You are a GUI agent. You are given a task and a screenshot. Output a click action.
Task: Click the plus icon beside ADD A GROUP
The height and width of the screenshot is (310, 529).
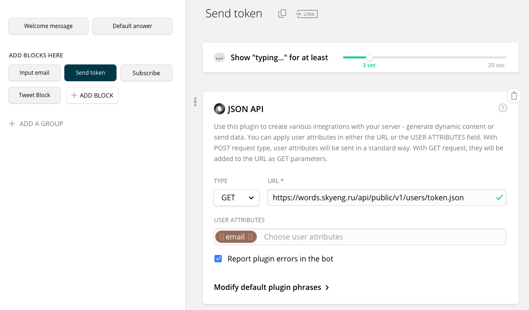(x=12, y=124)
